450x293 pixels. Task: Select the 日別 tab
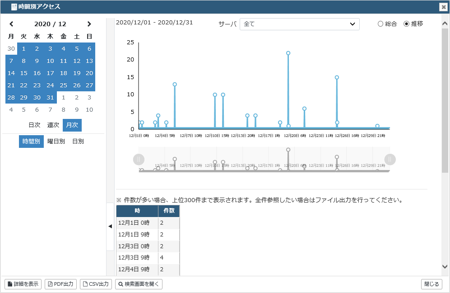point(78,142)
